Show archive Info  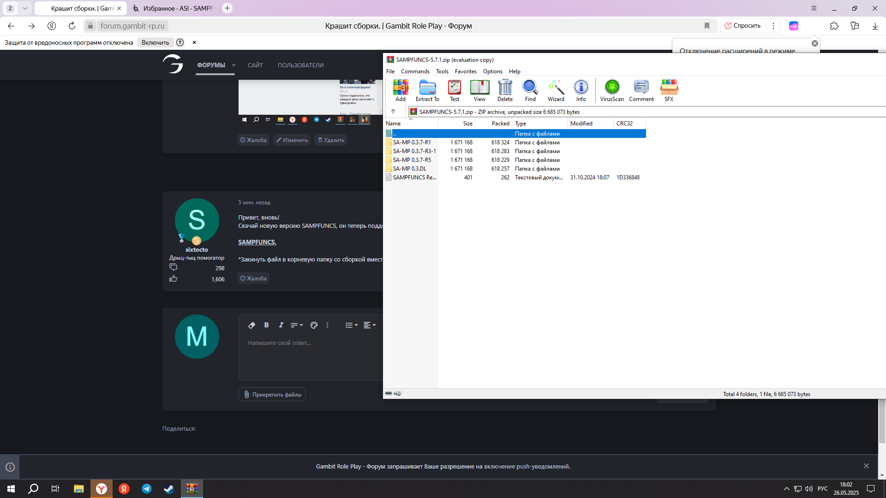pos(581,90)
